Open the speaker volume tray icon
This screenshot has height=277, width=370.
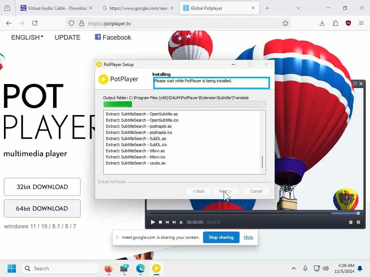[x=326, y=268]
